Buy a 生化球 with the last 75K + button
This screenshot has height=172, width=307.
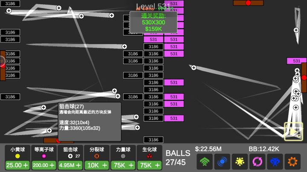click(x=149, y=165)
